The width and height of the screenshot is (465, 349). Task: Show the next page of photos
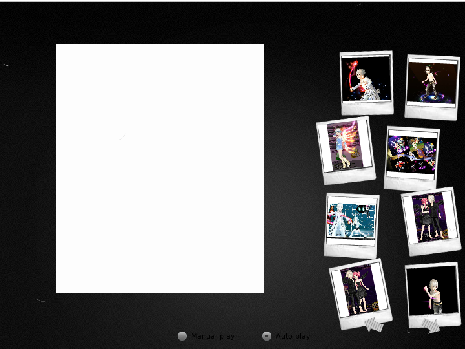431,326
